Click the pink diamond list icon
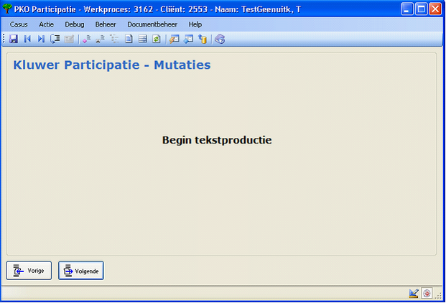This screenshot has width=446, height=303. pos(86,39)
